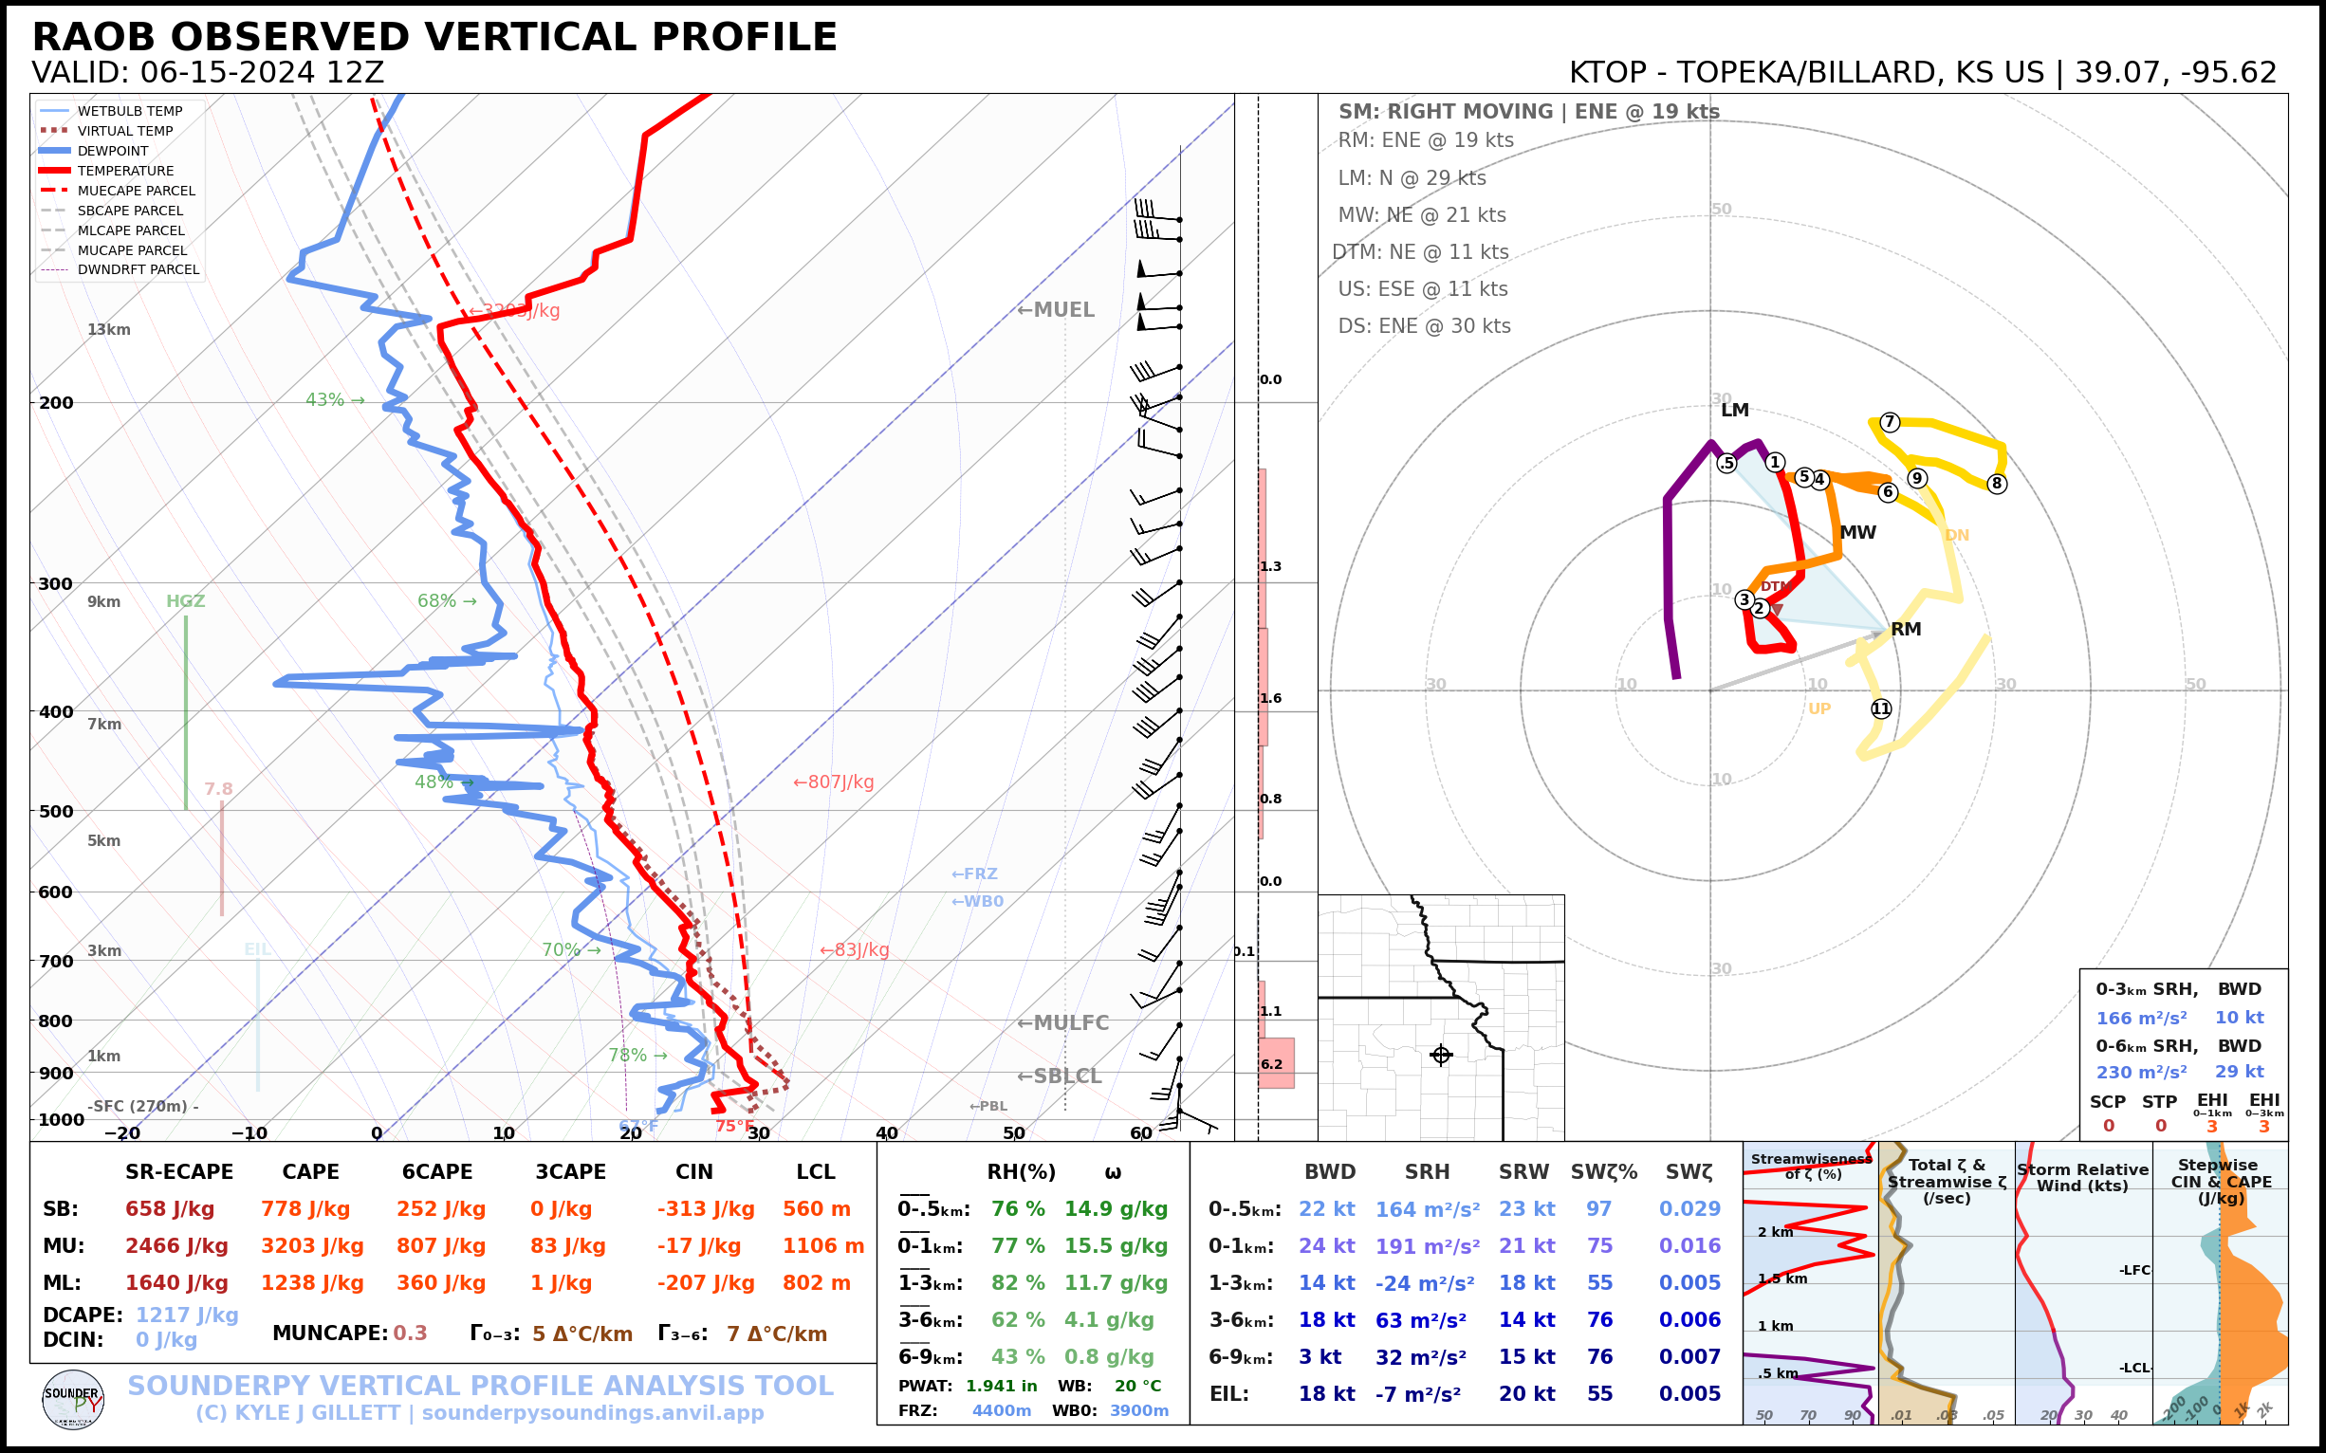Click the Stepwise CIN & CAPE panel title
This screenshot has width=2326, height=1453.
(x=2221, y=1181)
